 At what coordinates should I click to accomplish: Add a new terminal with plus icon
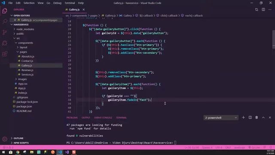click(x=243, y=118)
